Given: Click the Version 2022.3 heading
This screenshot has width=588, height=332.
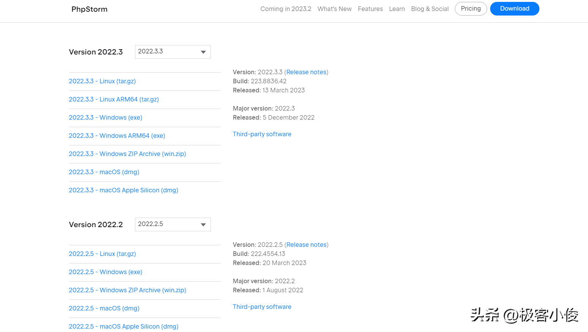Looking at the screenshot, I should [x=96, y=52].
